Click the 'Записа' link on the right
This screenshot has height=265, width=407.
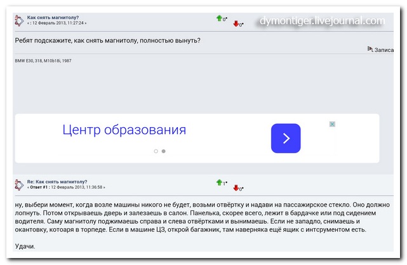point(384,50)
